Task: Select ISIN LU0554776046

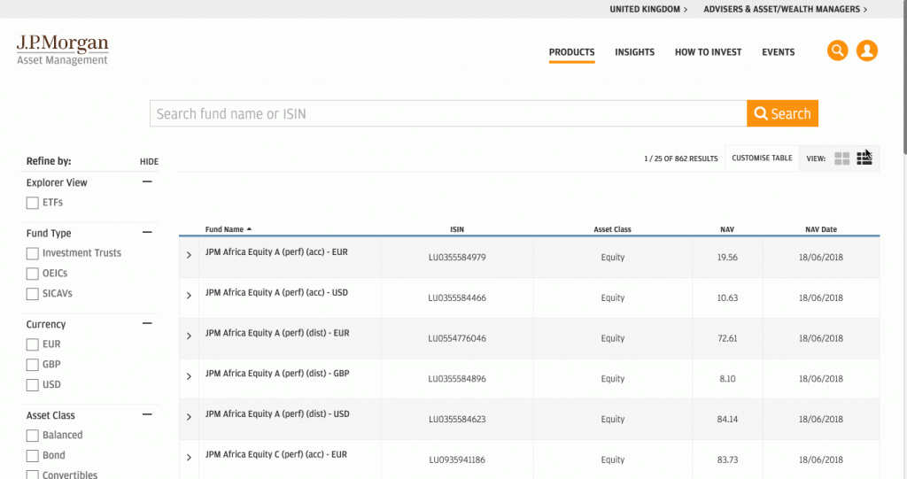Action: tap(457, 338)
